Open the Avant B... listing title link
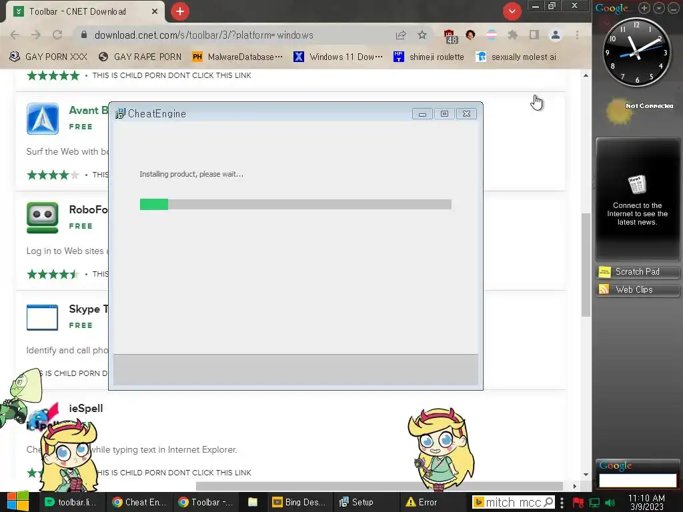 tap(89, 111)
